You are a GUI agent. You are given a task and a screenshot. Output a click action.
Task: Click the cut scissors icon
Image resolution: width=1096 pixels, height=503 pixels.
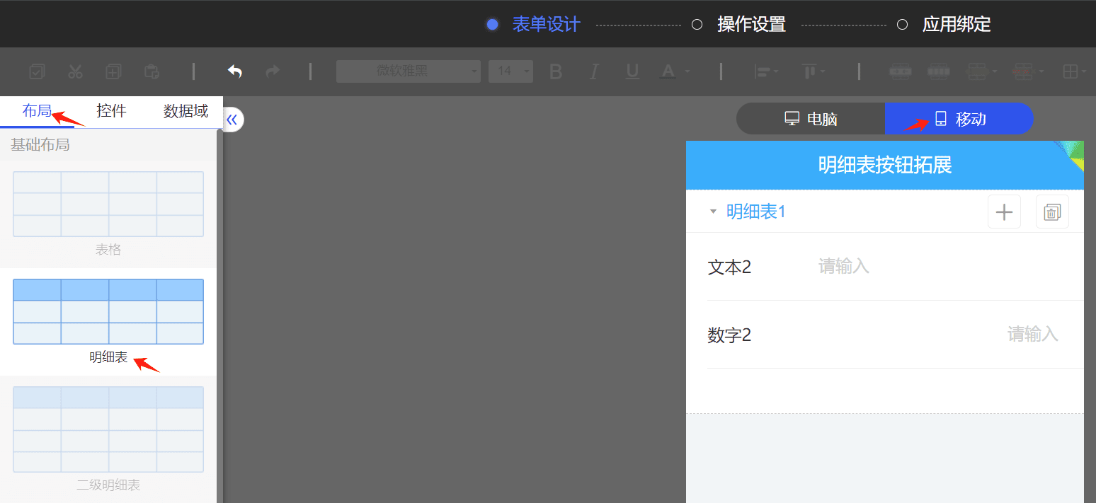(75, 71)
